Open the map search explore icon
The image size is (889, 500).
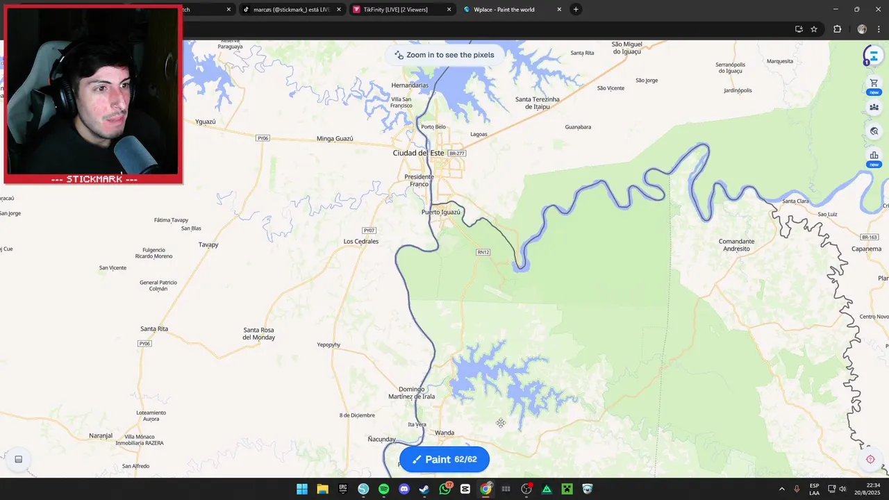pos(874,131)
